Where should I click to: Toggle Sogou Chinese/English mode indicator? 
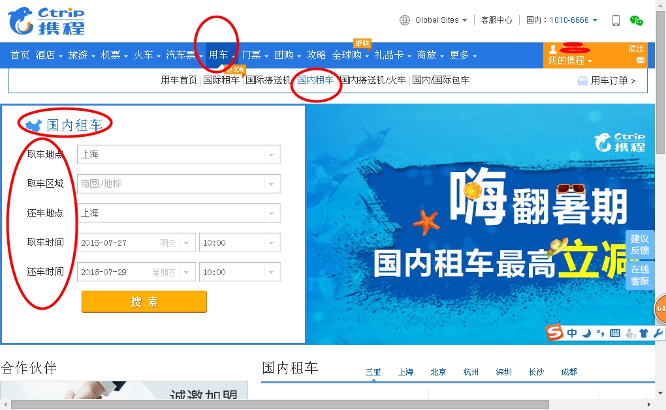tap(572, 333)
